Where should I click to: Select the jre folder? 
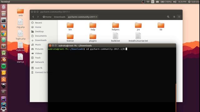point(138,26)
